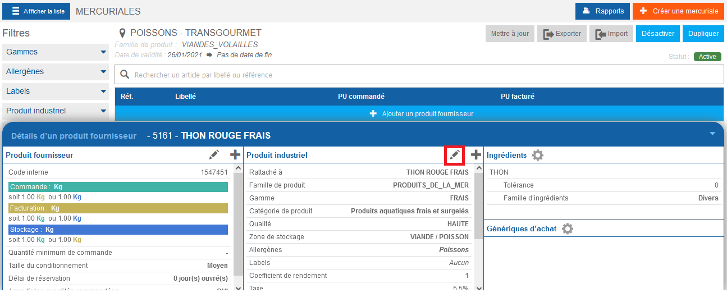The width and height of the screenshot is (727, 297).
Task: Open the Ingrédients gear settings
Action: (537, 155)
